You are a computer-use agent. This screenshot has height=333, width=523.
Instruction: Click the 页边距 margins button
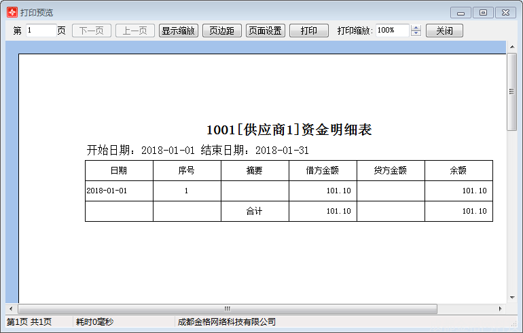[x=222, y=31]
